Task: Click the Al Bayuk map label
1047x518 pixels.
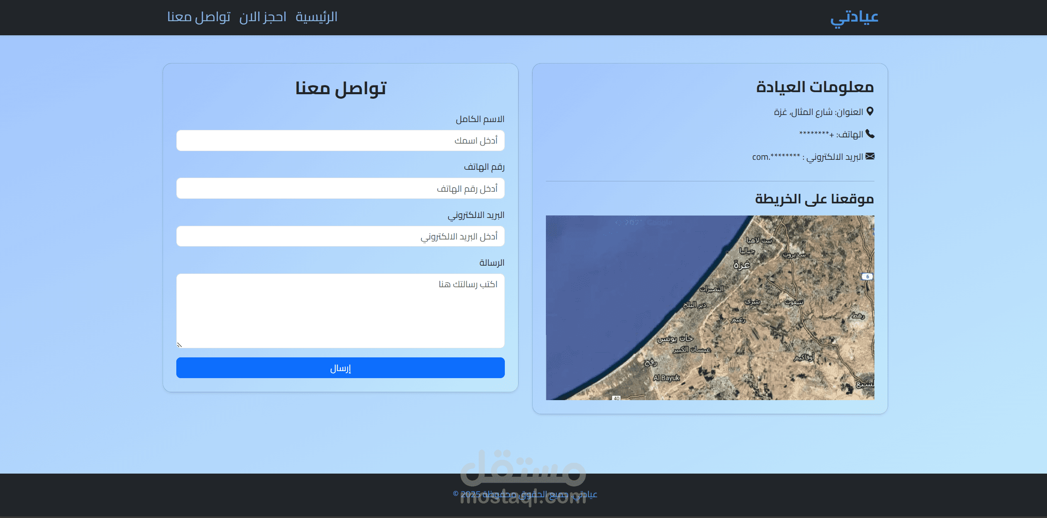Action: point(666,378)
